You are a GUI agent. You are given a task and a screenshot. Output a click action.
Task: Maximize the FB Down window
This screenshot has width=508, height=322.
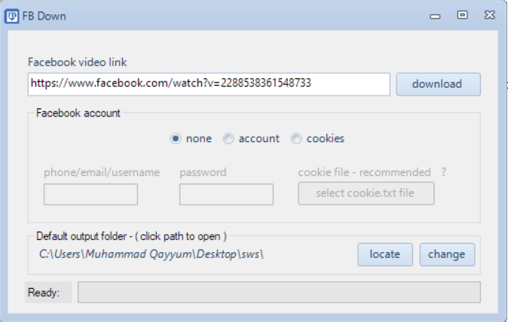click(x=462, y=15)
